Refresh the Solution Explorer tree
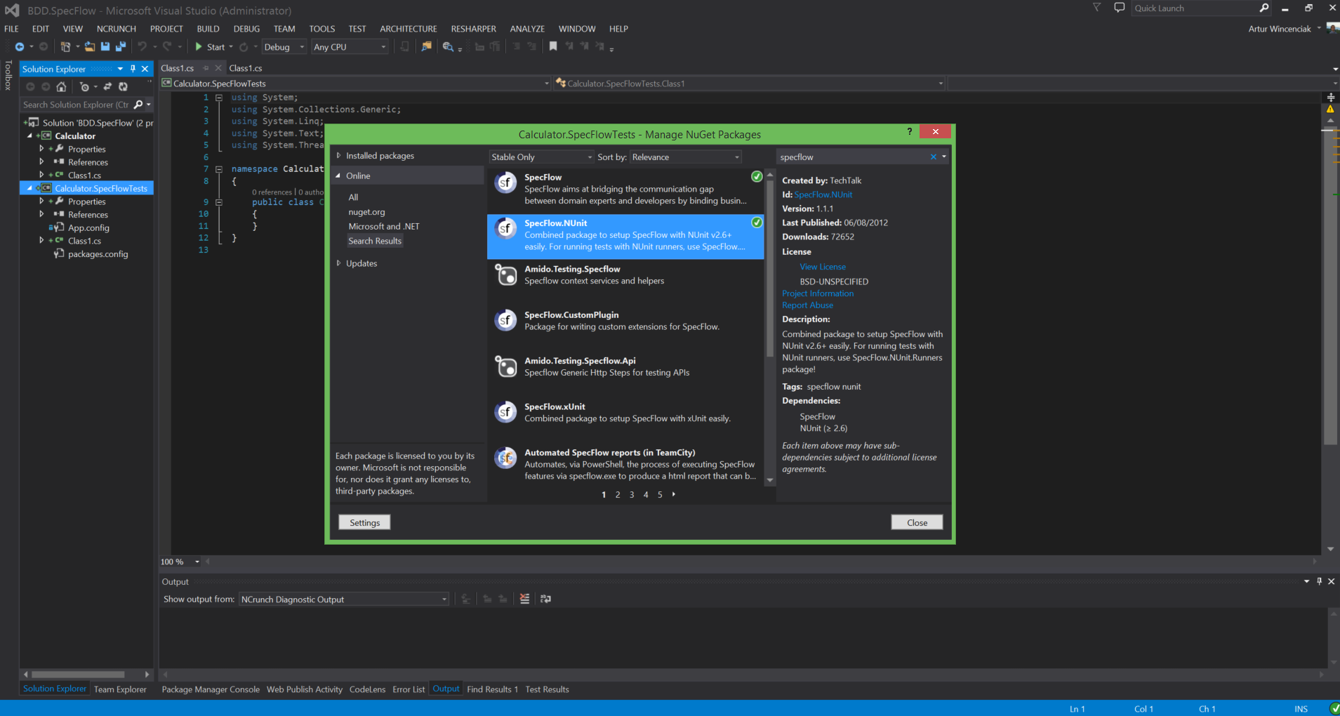Image resolution: width=1340 pixels, height=716 pixels. 123,87
